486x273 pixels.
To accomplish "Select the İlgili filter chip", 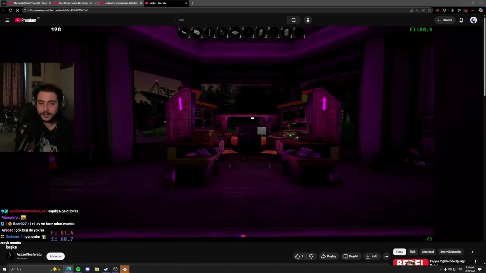I will pyautogui.click(x=412, y=252).
